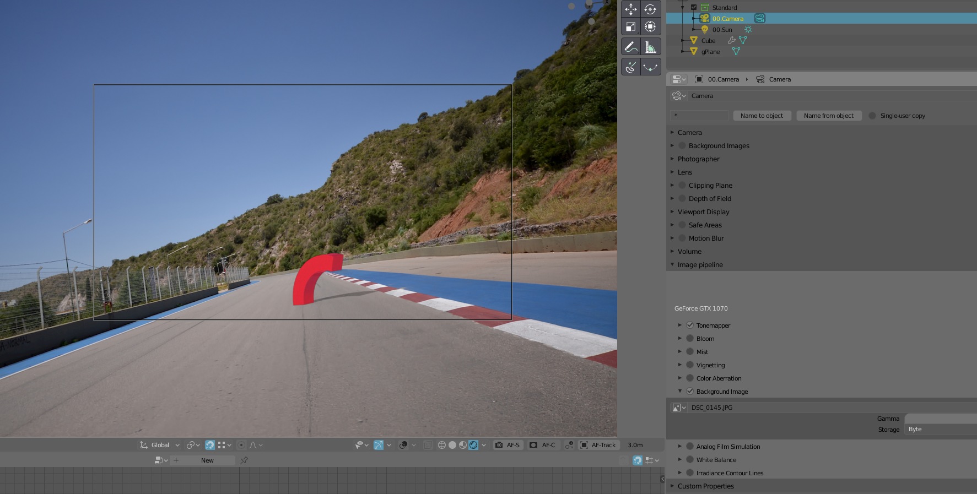The width and height of the screenshot is (977, 494).
Task: Select the Move tool
Action: 631,9
